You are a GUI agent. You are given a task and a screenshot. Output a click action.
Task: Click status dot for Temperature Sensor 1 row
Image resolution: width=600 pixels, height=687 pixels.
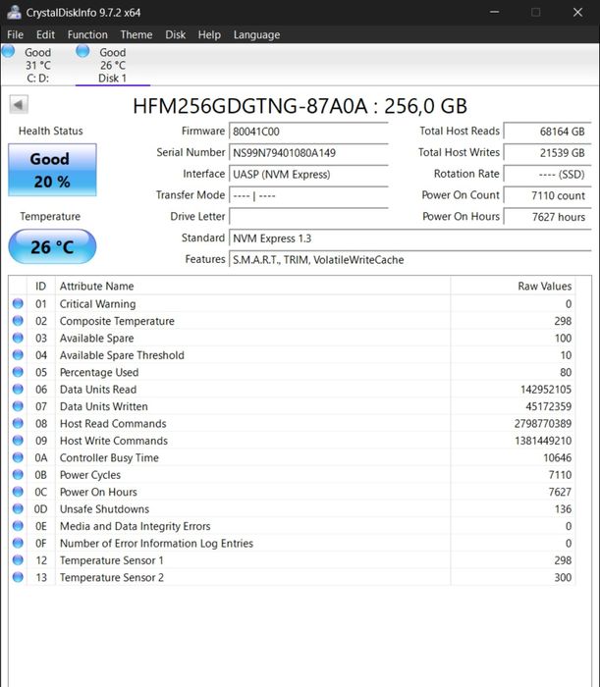point(18,560)
